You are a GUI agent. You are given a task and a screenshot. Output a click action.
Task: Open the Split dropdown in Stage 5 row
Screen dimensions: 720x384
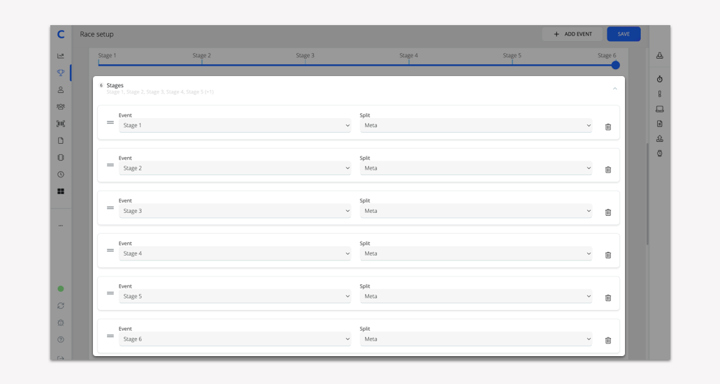[476, 296]
